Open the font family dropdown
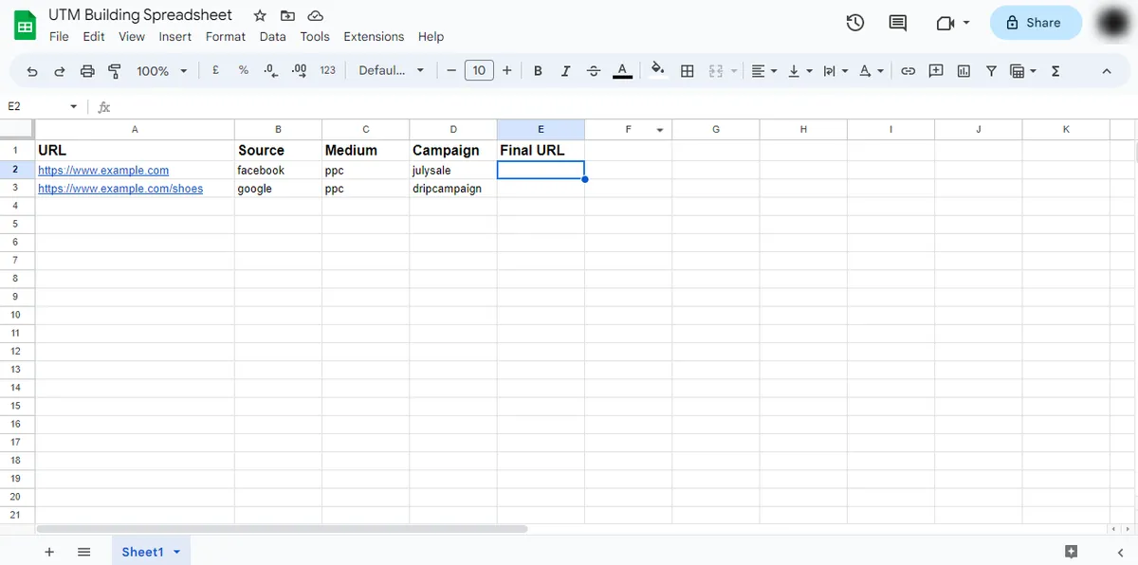 tap(389, 70)
